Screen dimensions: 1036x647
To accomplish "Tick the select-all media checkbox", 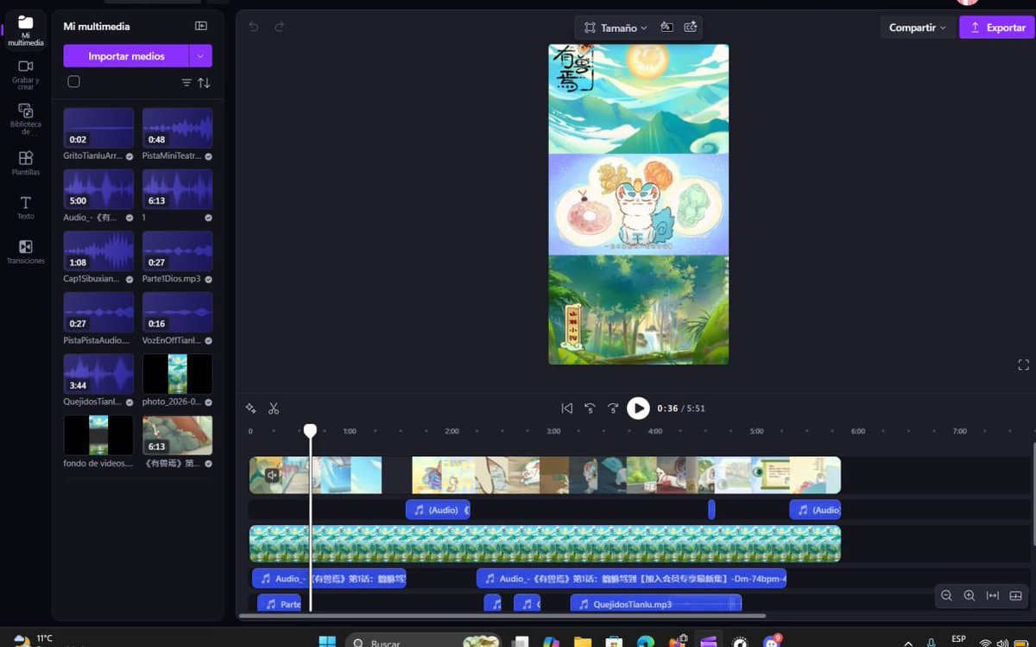I will [73, 82].
